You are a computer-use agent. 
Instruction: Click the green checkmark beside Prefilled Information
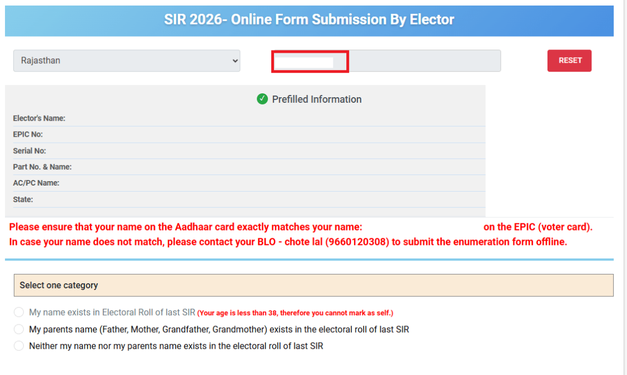point(262,99)
